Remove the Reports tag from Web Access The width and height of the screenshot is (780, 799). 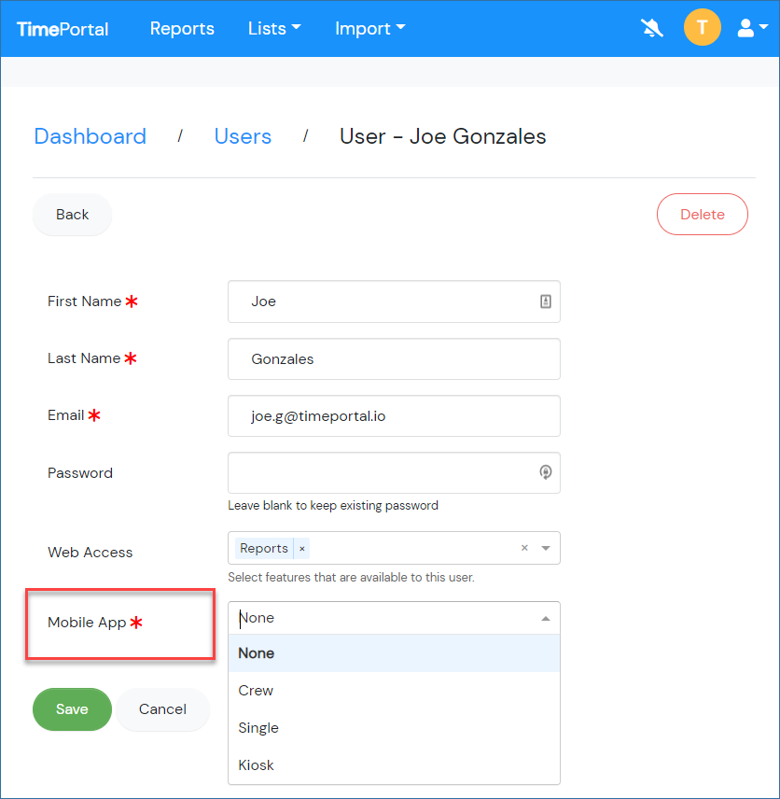coord(302,548)
